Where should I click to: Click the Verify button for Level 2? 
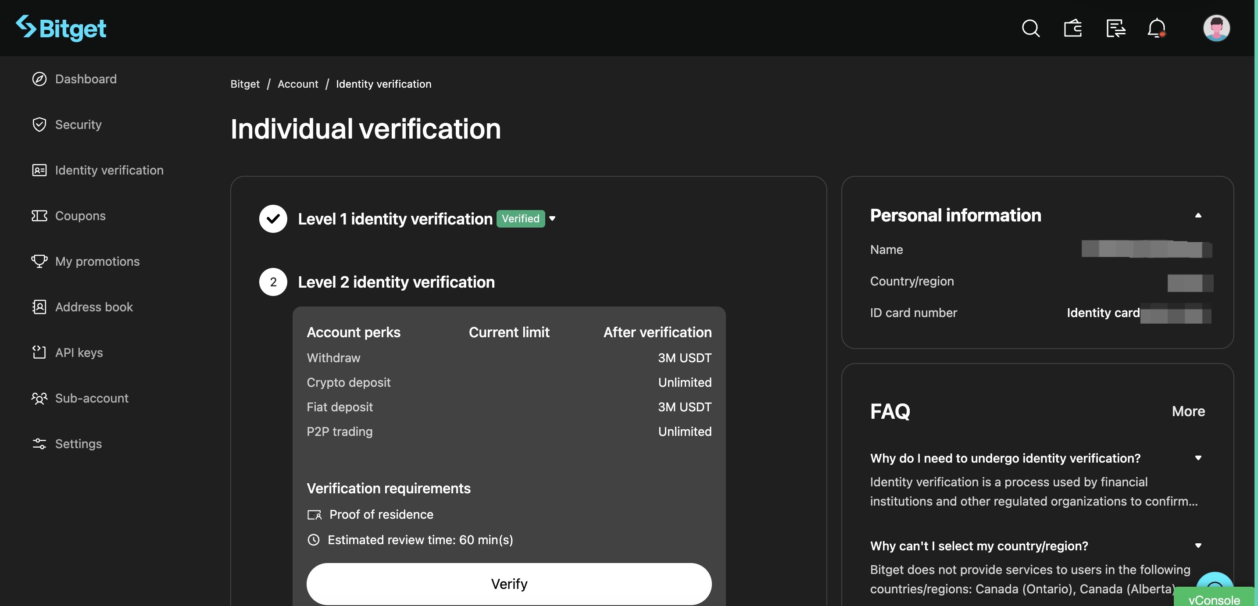(x=509, y=584)
